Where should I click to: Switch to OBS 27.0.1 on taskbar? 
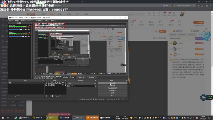(x=79, y=118)
